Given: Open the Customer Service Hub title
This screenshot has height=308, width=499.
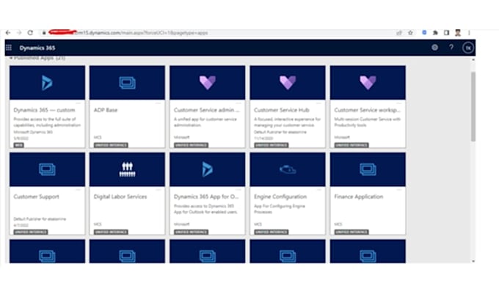Looking at the screenshot, I should tap(282, 110).
